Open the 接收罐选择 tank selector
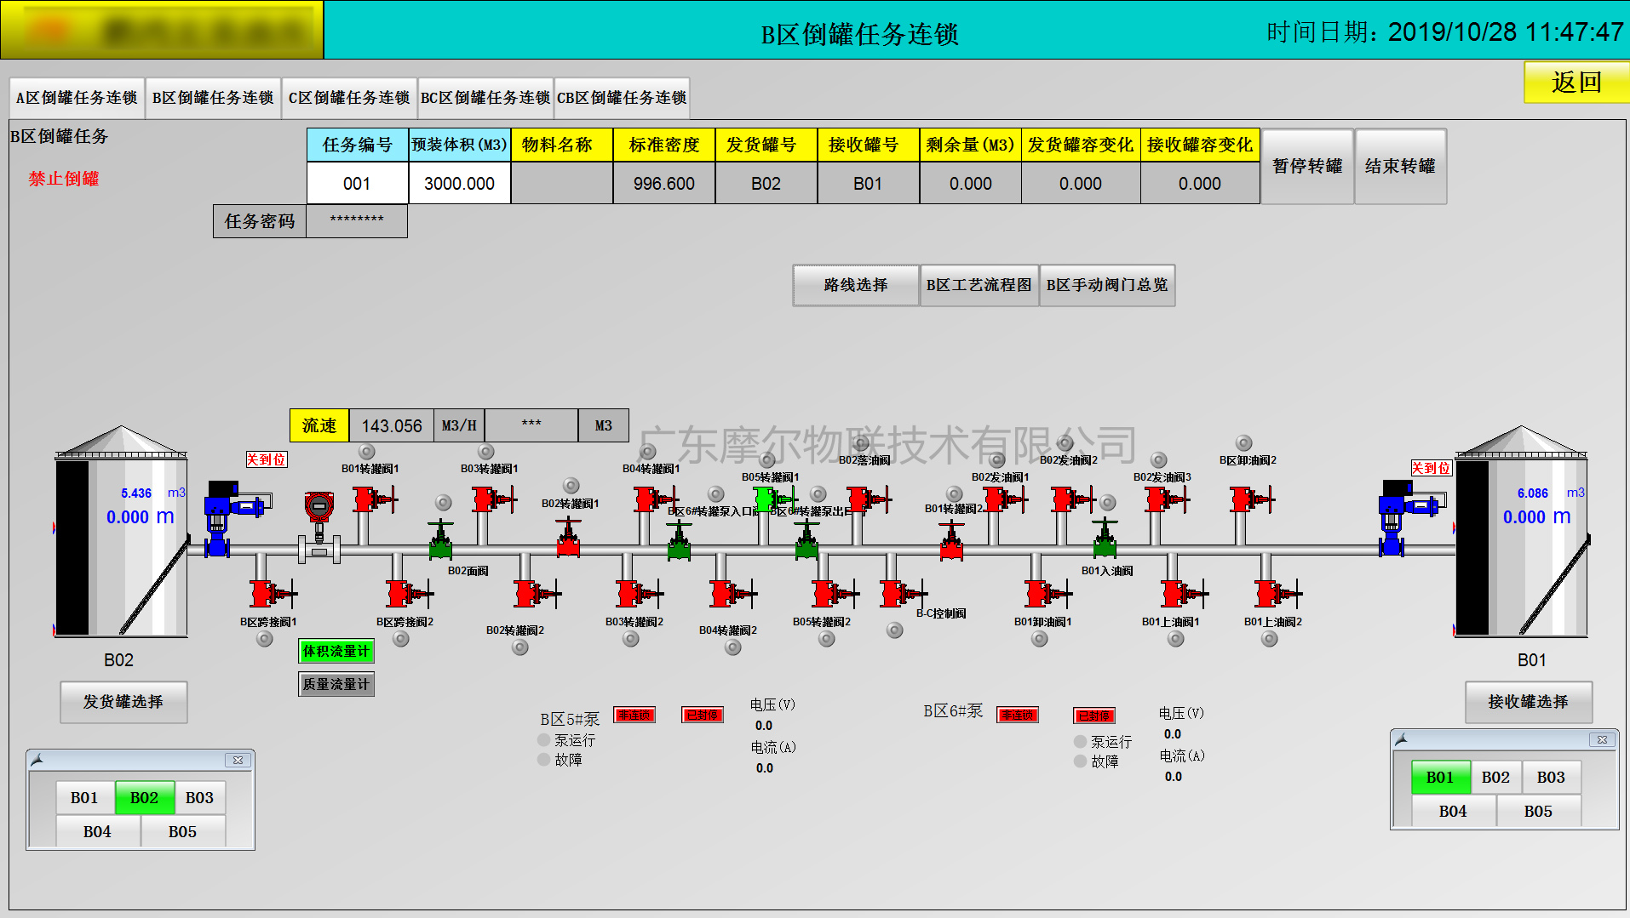Image resolution: width=1630 pixels, height=918 pixels. tap(1528, 702)
